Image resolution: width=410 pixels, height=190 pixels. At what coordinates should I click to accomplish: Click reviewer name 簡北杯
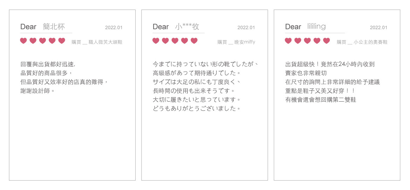(x=54, y=27)
